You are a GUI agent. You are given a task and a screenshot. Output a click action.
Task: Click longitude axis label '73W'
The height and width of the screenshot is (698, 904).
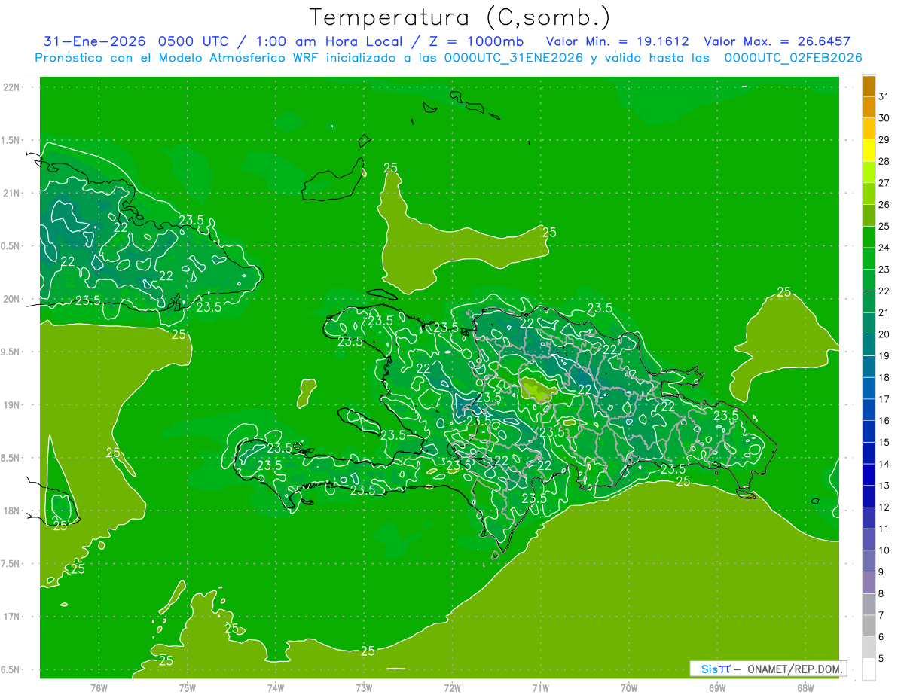[364, 688]
